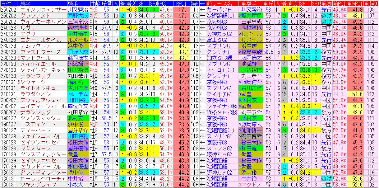Open previous race カーバンH
379x188 pixels.
pyautogui.click(x=219, y=10)
